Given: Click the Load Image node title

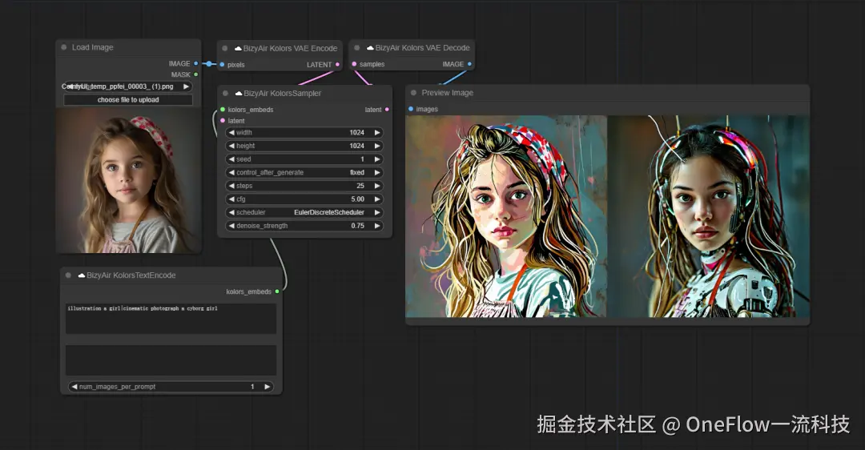Looking at the screenshot, I should 93,47.
